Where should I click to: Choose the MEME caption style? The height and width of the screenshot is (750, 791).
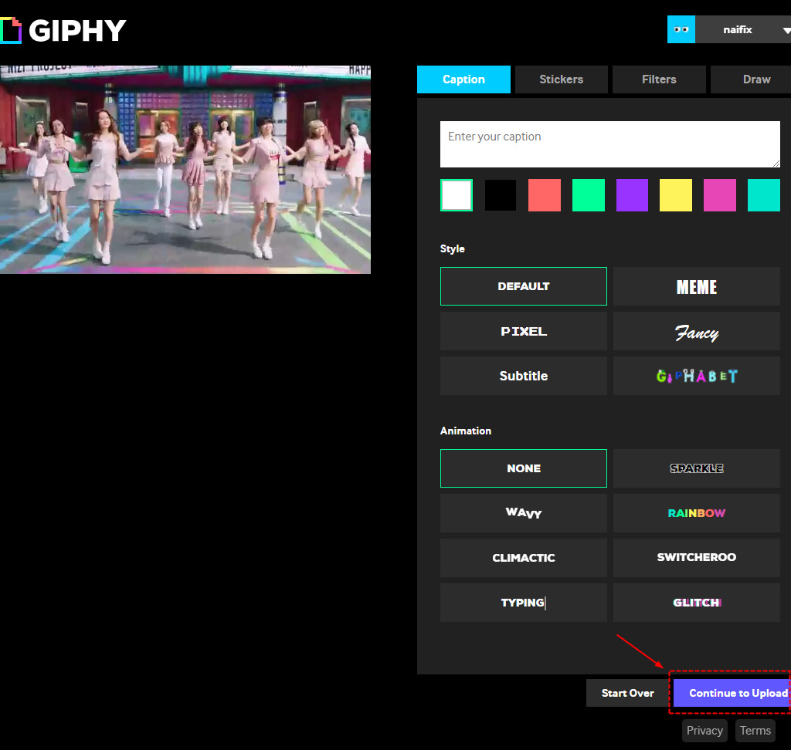coord(697,286)
